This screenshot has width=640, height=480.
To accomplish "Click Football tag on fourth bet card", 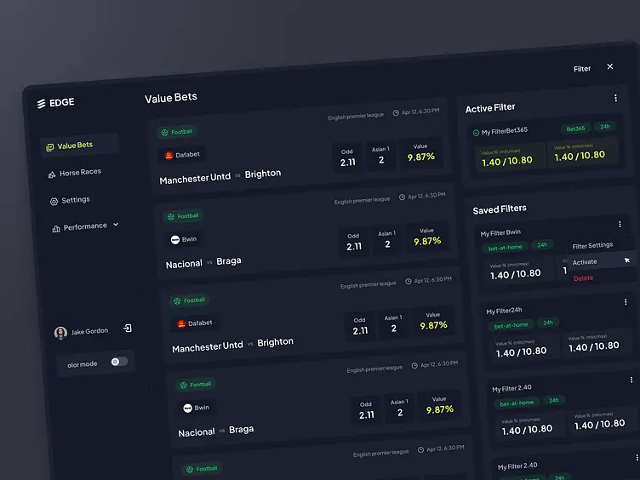I will [196, 385].
